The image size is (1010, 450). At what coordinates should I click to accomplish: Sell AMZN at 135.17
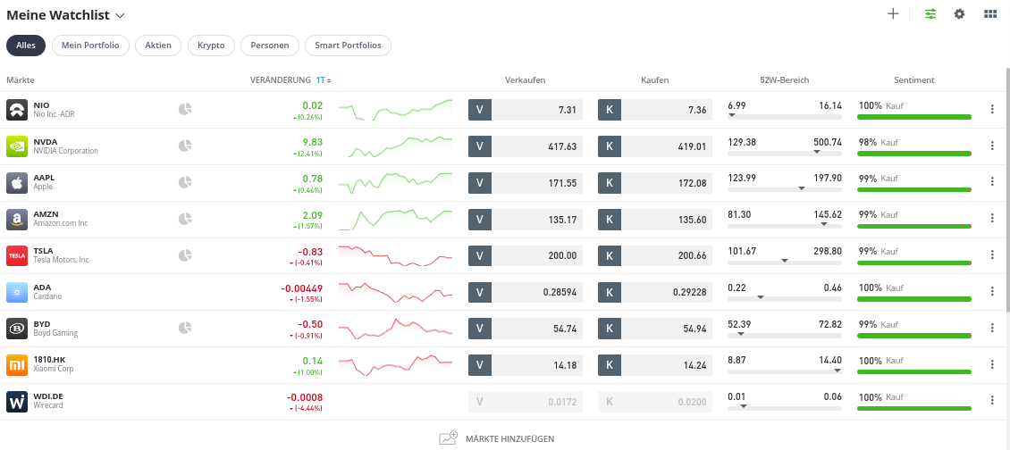526,220
